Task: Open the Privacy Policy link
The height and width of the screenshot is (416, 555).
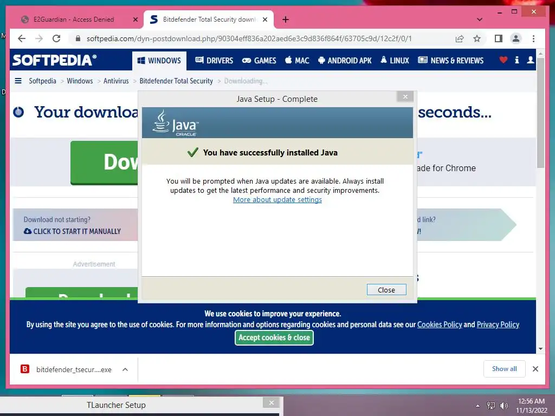Action: coord(498,324)
